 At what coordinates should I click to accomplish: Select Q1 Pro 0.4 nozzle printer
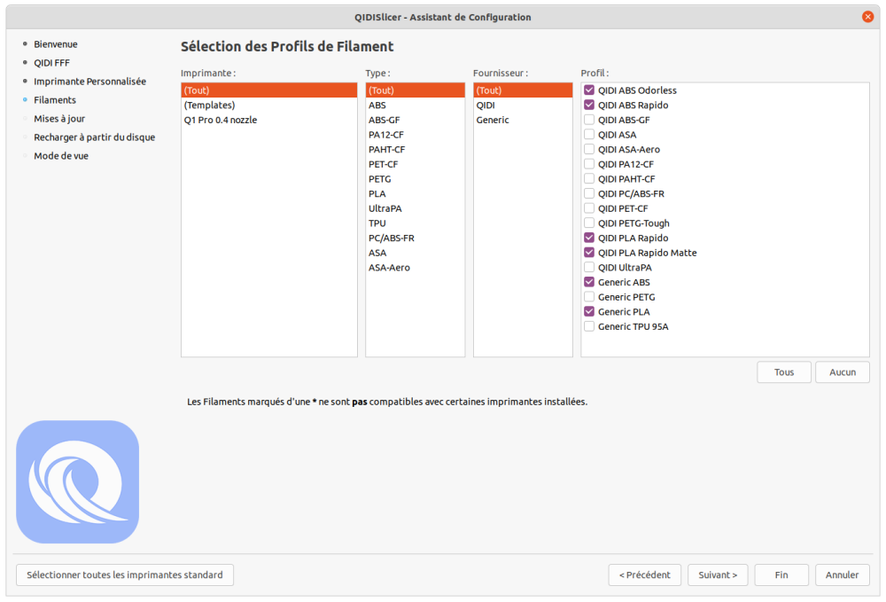click(x=269, y=120)
